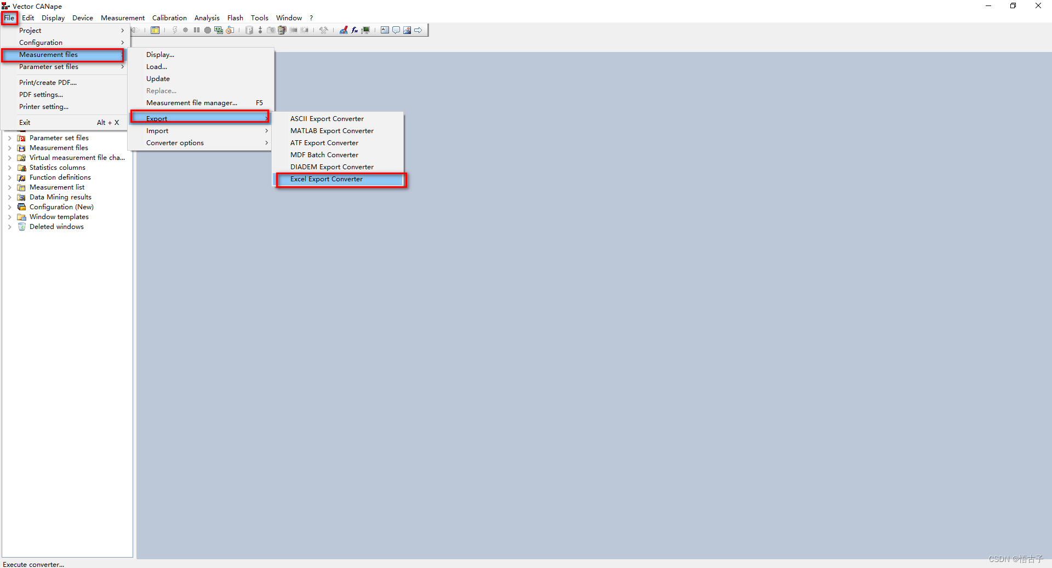Open the Flash menu

pos(235,18)
